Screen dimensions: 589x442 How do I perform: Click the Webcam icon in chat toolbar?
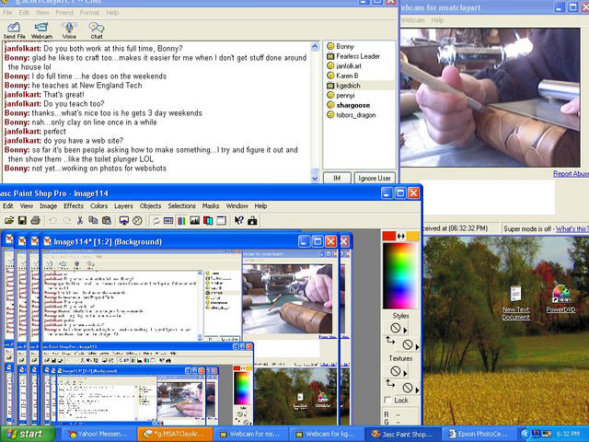coord(41,30)
